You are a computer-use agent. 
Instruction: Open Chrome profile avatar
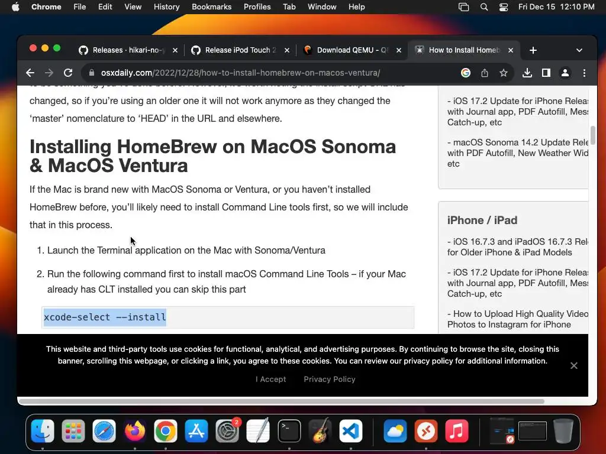click(x=565, y=73)
